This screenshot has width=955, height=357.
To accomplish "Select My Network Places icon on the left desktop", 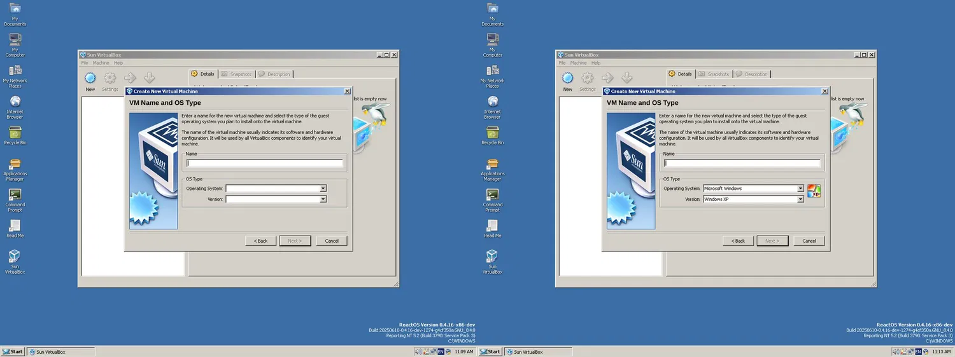I will (15, 76).
